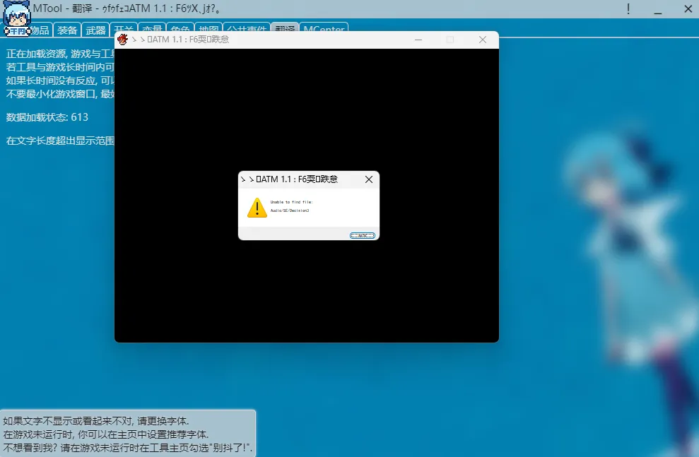Open the 公共事件 tab
The width and height of the screenshot is (699, 457).
247,30
